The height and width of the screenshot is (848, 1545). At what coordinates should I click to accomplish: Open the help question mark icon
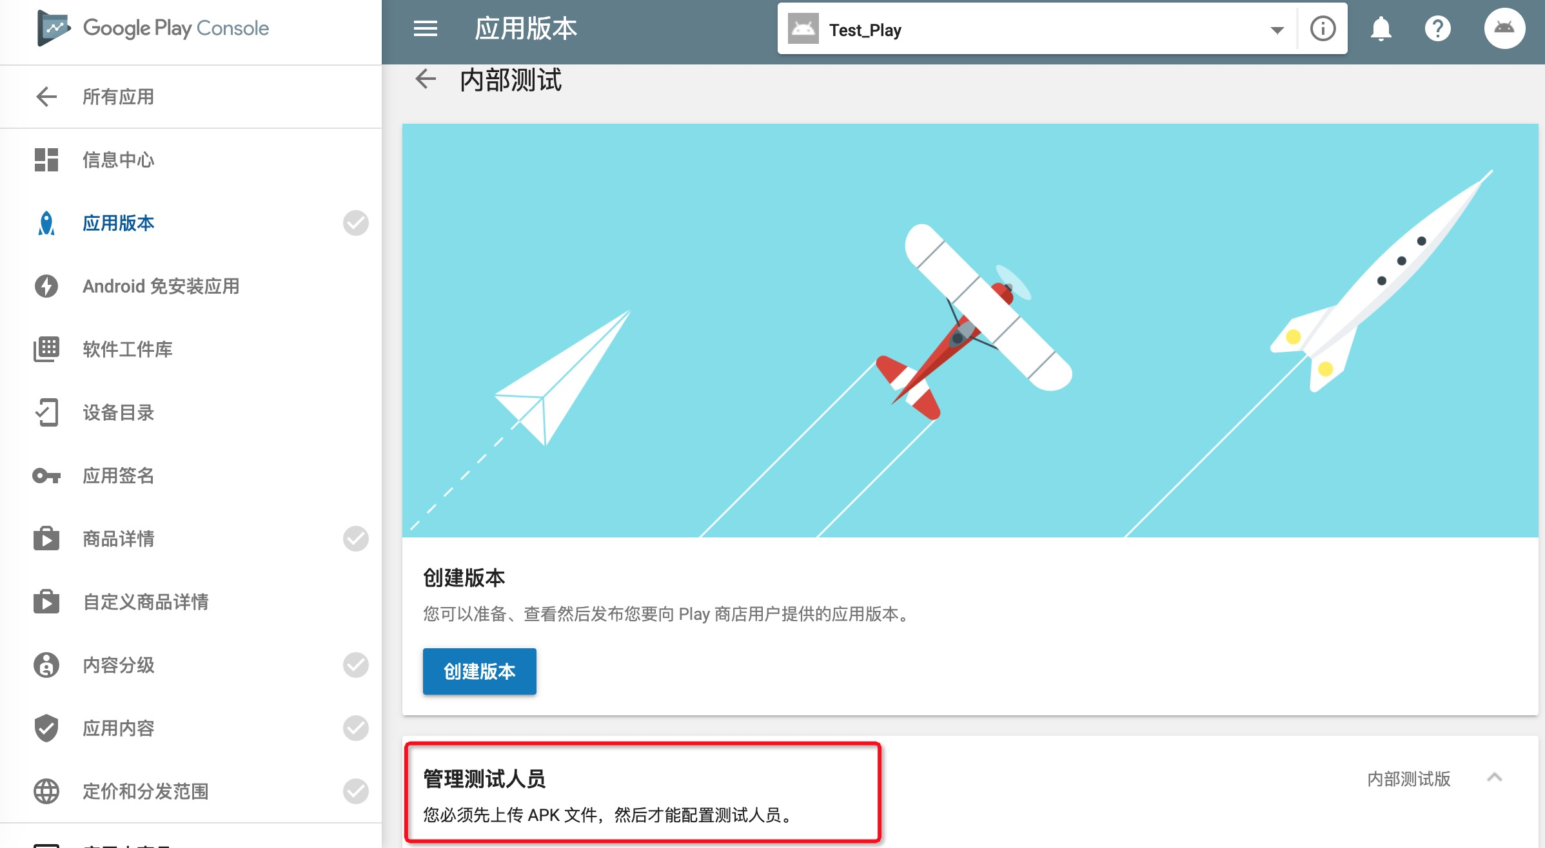click(x=1437, y=29)
